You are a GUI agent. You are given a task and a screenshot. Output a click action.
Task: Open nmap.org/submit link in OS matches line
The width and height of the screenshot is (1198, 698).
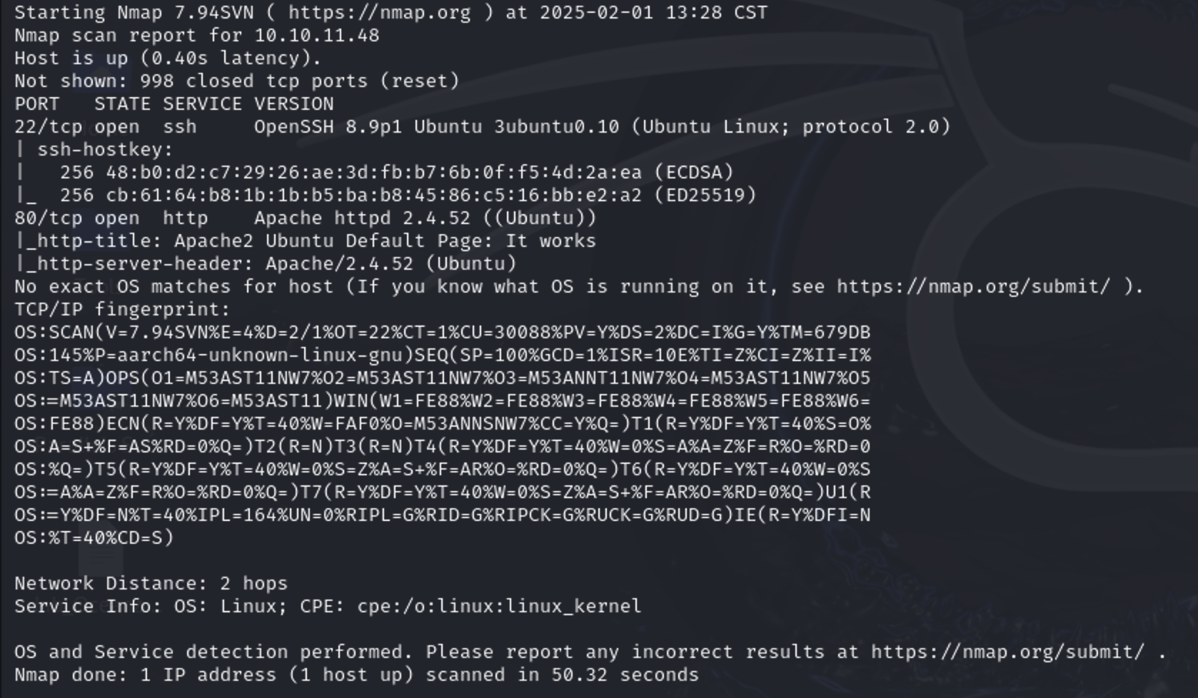(x=973, y=287)
